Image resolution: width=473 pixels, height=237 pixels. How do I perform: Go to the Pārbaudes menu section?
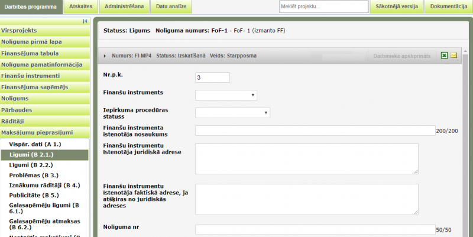coord(17,109)
